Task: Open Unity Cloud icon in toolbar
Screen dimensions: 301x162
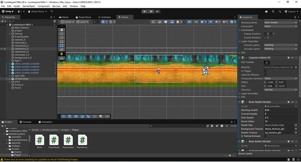Action: tap(266, 11)
